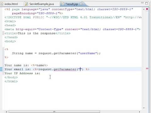
Task: Click the "userName" string literal
Action: pyautogui.click(x=87, y=53)
